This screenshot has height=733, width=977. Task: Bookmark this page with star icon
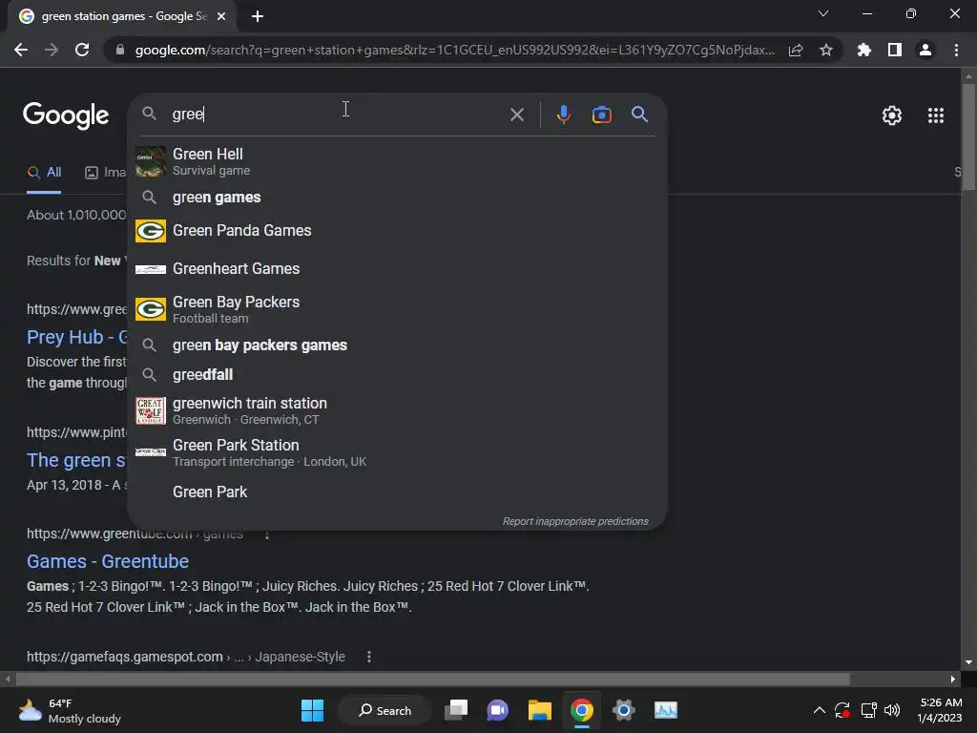(x=826, y=50)
